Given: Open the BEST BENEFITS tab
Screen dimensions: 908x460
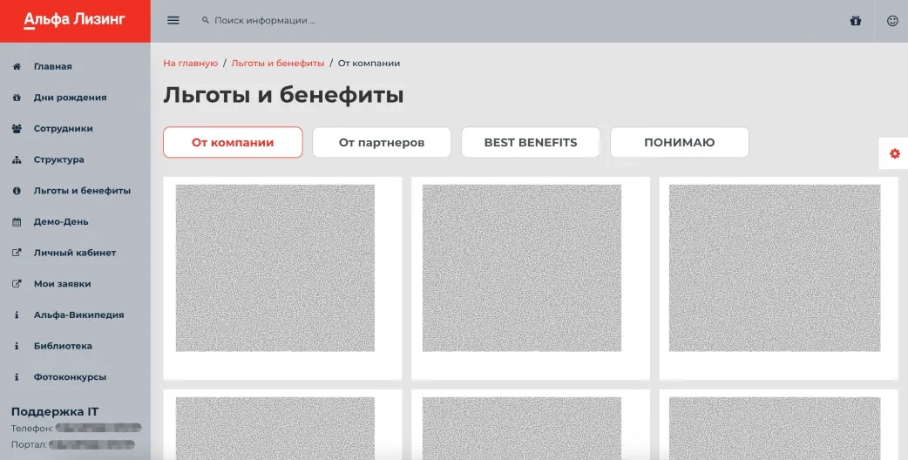Looking at the screenshot, I should (x=530, y=142).
